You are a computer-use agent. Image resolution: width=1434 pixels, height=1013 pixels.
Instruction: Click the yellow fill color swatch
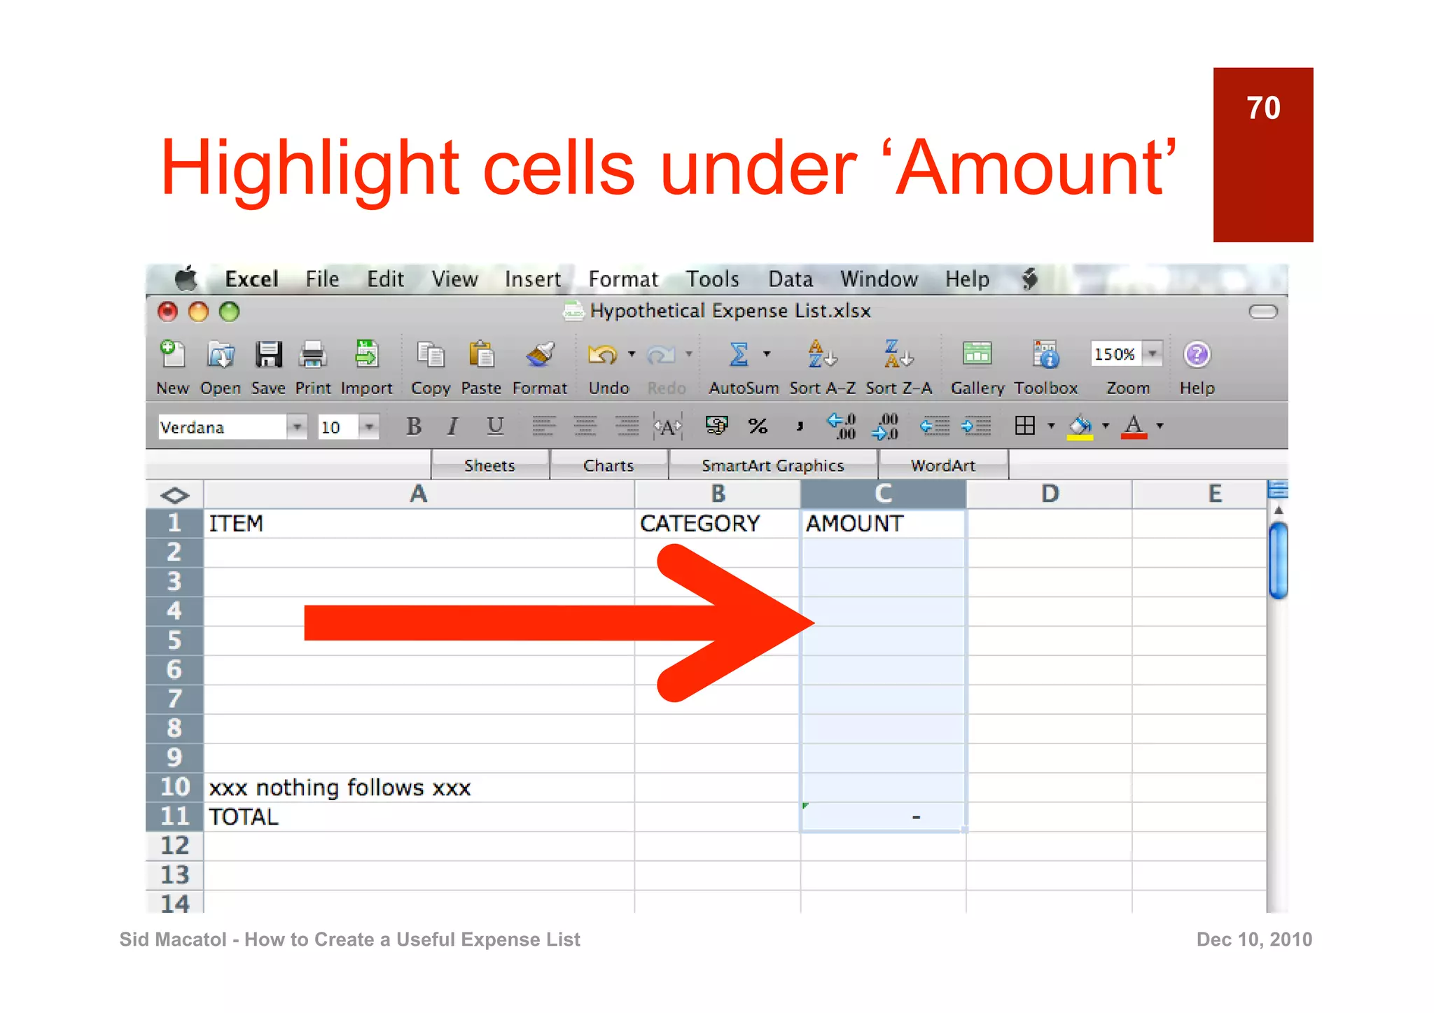pyautogui.click(x=1080, y=426)
